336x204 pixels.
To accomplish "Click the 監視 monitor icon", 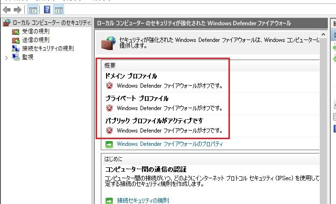I will click(x=16, y=57).
